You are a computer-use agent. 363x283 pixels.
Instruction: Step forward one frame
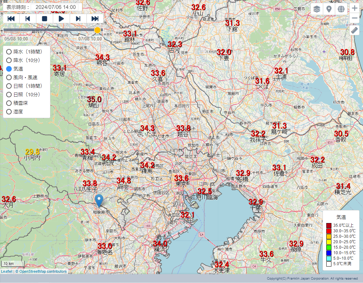tap(78, 19)
